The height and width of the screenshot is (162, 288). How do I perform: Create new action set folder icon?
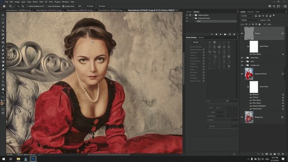pyautogui.click(x=225, y=34)
